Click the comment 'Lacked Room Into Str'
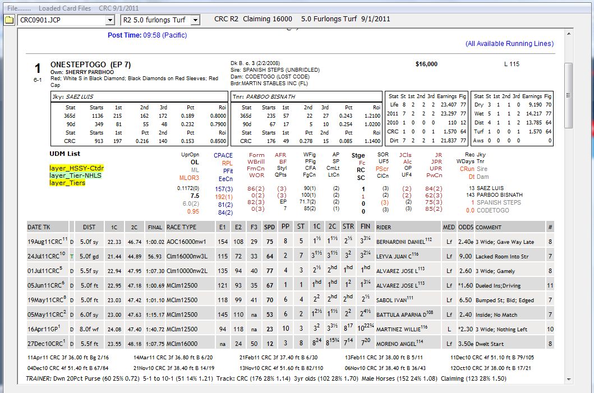This screenshot has width=594, height=393. coord(502,256)
